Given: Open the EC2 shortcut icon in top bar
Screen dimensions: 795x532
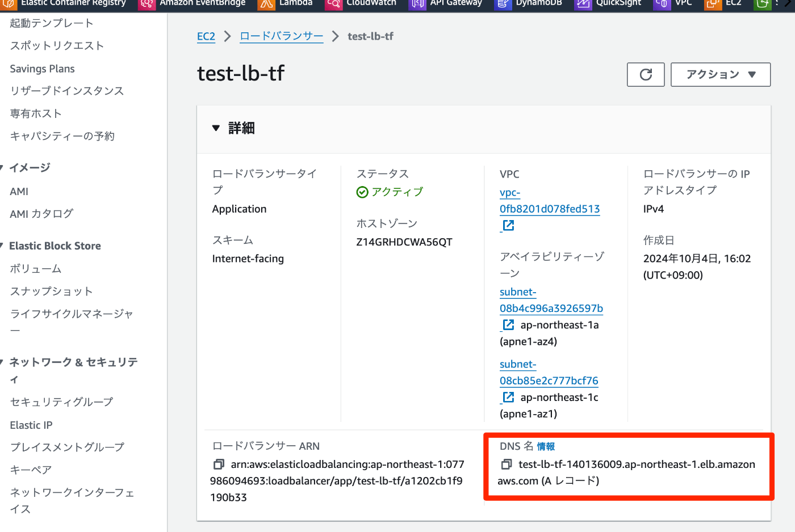Looking at the screenshot, I should [x=713, y=5].
